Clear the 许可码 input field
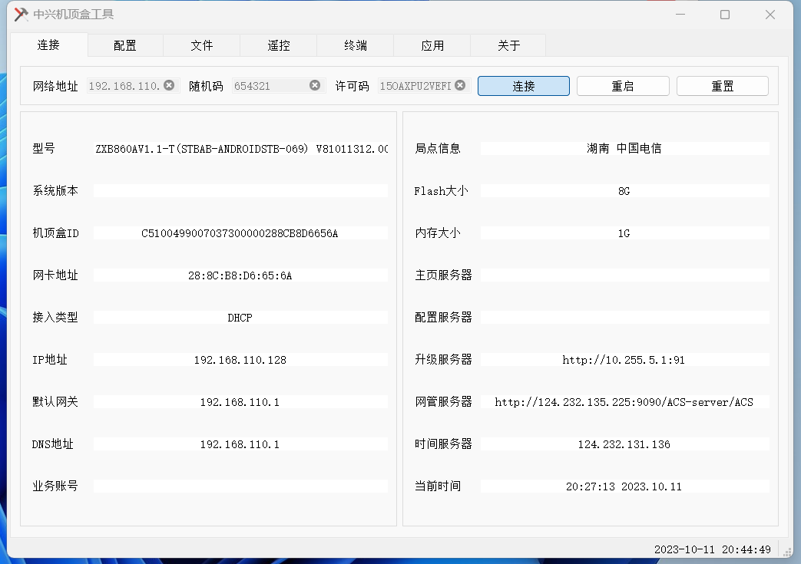Viewport: 801px width, 564px height. pos(459,85)
